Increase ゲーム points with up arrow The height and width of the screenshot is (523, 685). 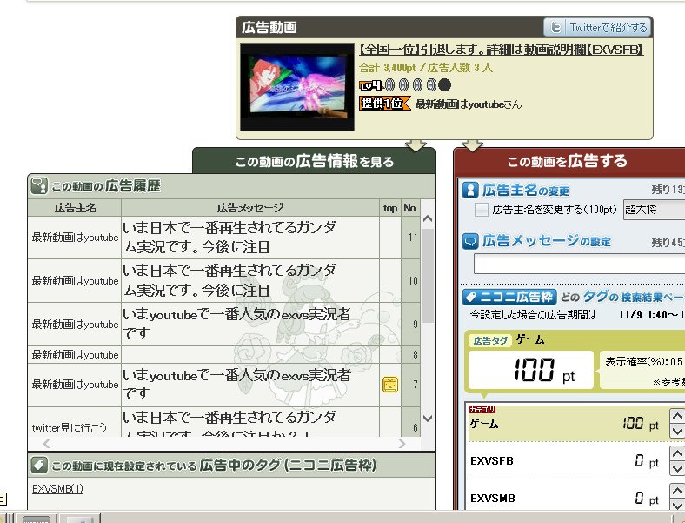coord(677,416)
